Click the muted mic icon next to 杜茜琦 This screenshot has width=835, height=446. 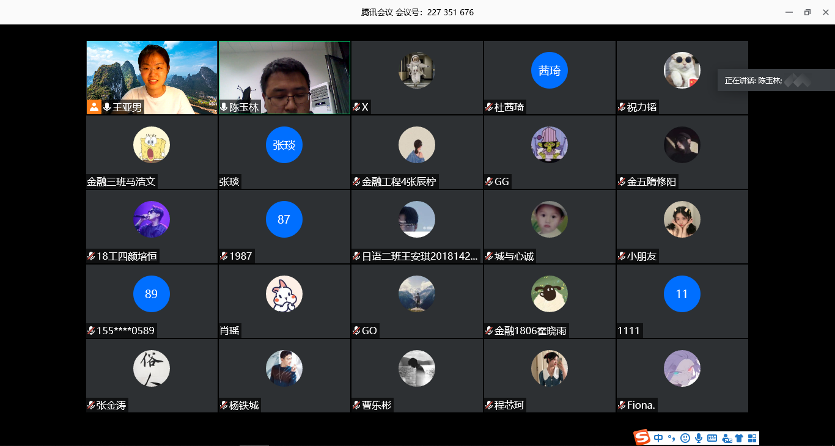[x=489, y=108]
